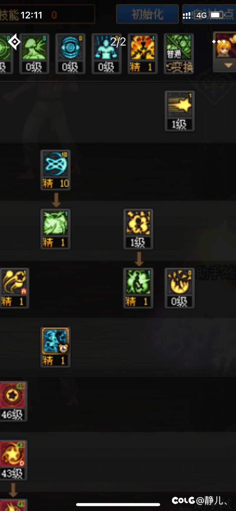Viewport: 236px width, 511px height.
Task: Click the green shouting head skill at 0级
Action: coord(34,54)
